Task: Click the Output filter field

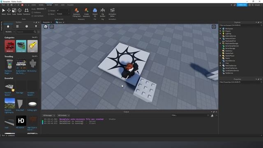Action: point(189,116)
